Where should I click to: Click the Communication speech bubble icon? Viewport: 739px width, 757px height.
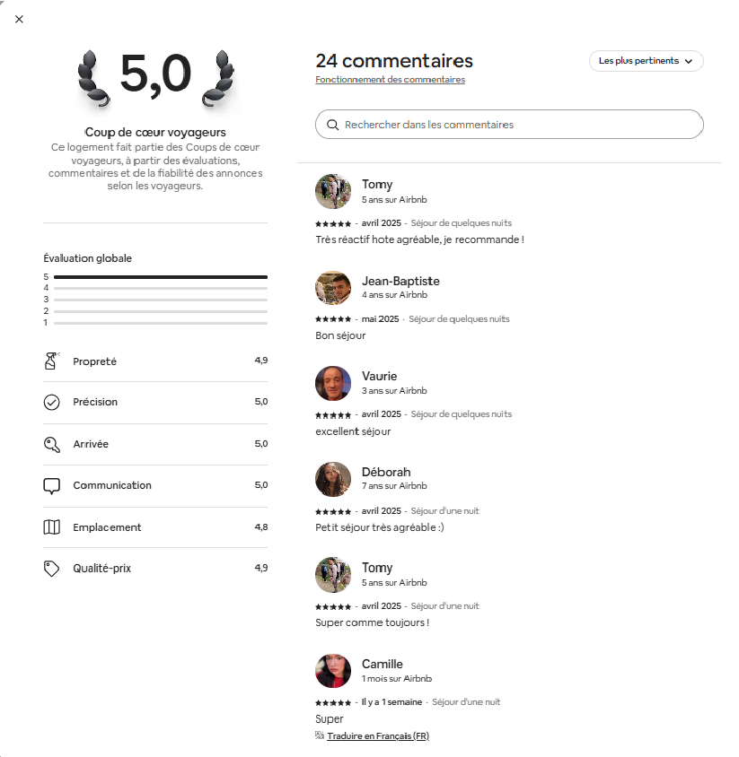click(52, 486)
